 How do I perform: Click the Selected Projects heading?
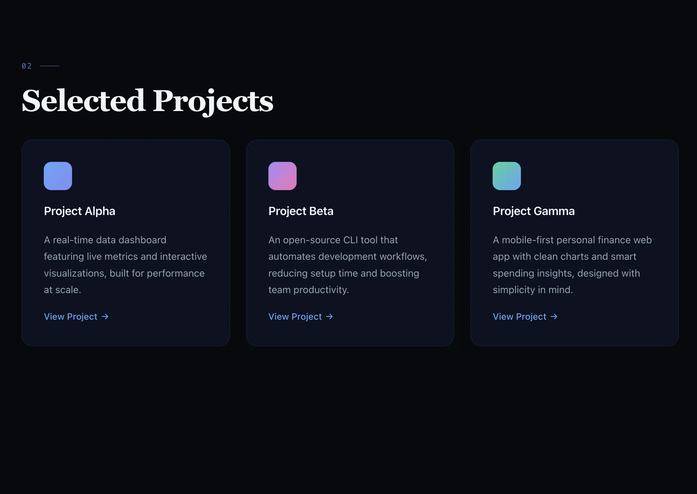[147, 101]
